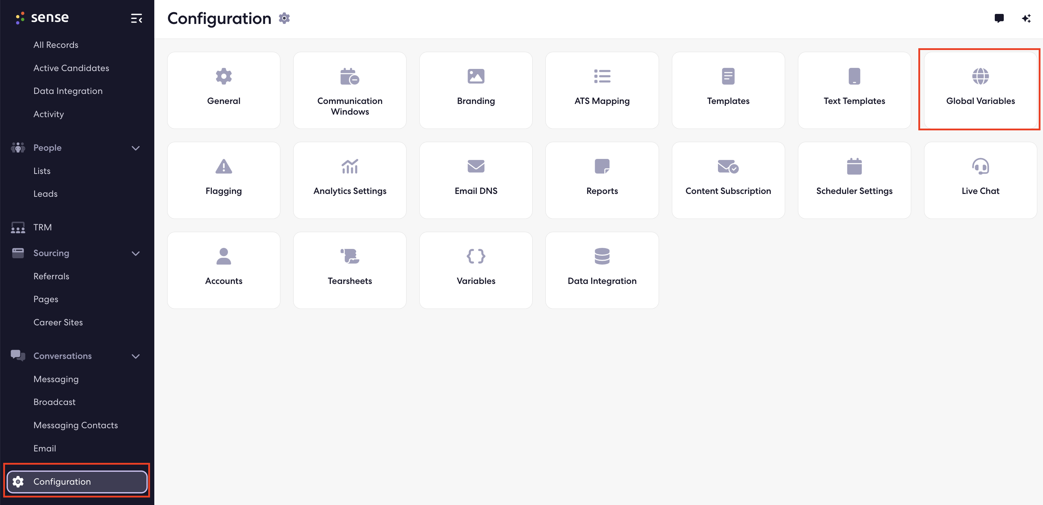Image resolution: width=1043 pixels, height=505 pixels.
Task: Click the Sense logo
Action: coord(42,17)
